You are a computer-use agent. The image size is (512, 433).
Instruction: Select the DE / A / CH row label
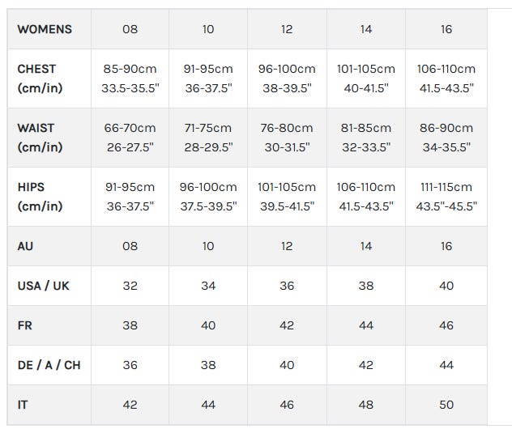click(x=49, y=365)
